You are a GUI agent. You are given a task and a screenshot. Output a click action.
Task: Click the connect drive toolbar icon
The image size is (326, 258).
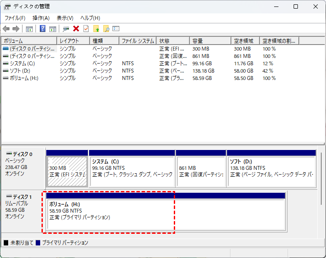point(66,29)
